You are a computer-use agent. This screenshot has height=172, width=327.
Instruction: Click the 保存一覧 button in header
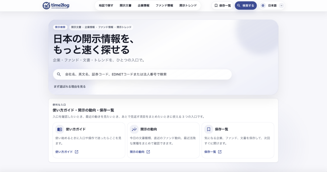point(222,6)
